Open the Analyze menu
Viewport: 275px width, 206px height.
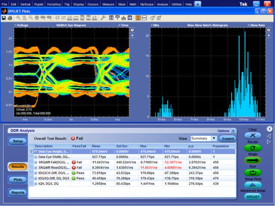coord(162,4)
